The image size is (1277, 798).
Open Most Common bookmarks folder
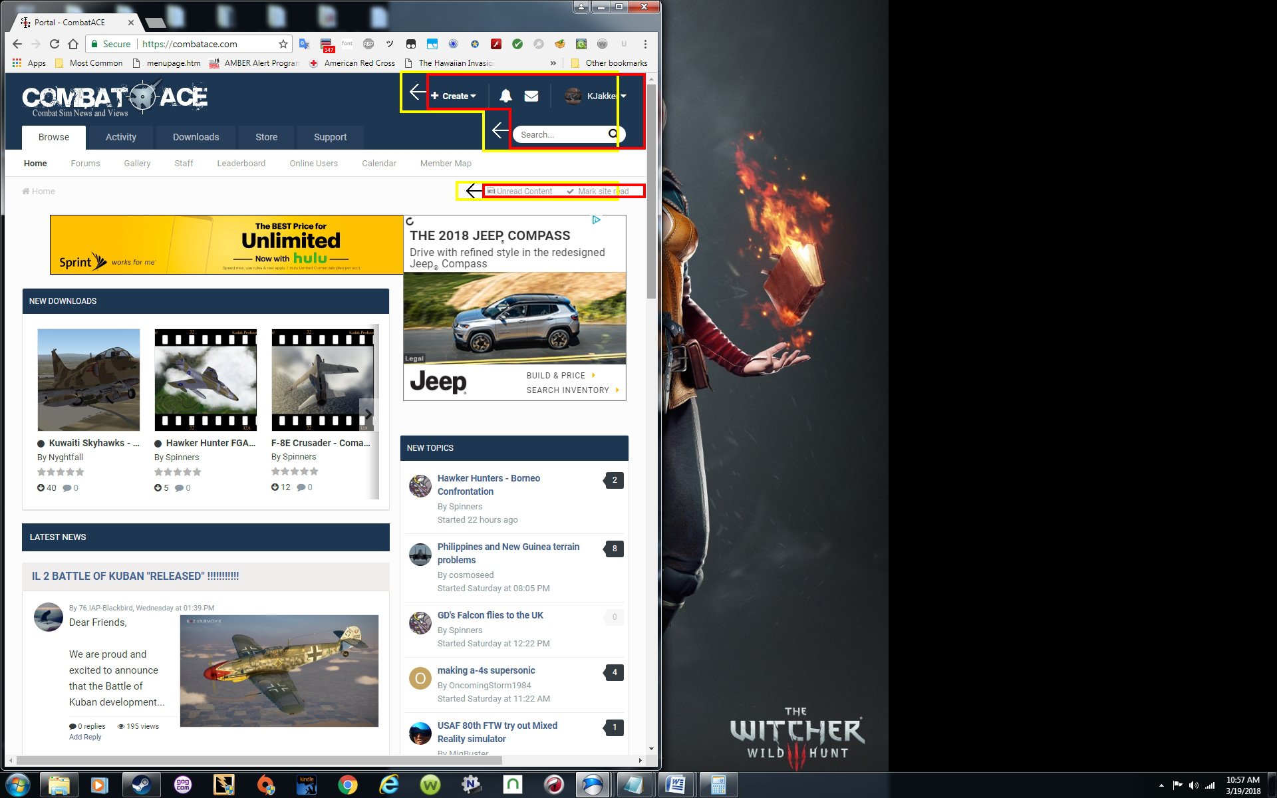coord(89,63)
